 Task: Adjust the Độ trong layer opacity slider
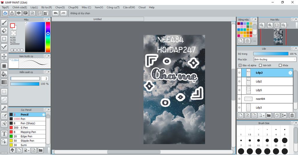(271, 54)
